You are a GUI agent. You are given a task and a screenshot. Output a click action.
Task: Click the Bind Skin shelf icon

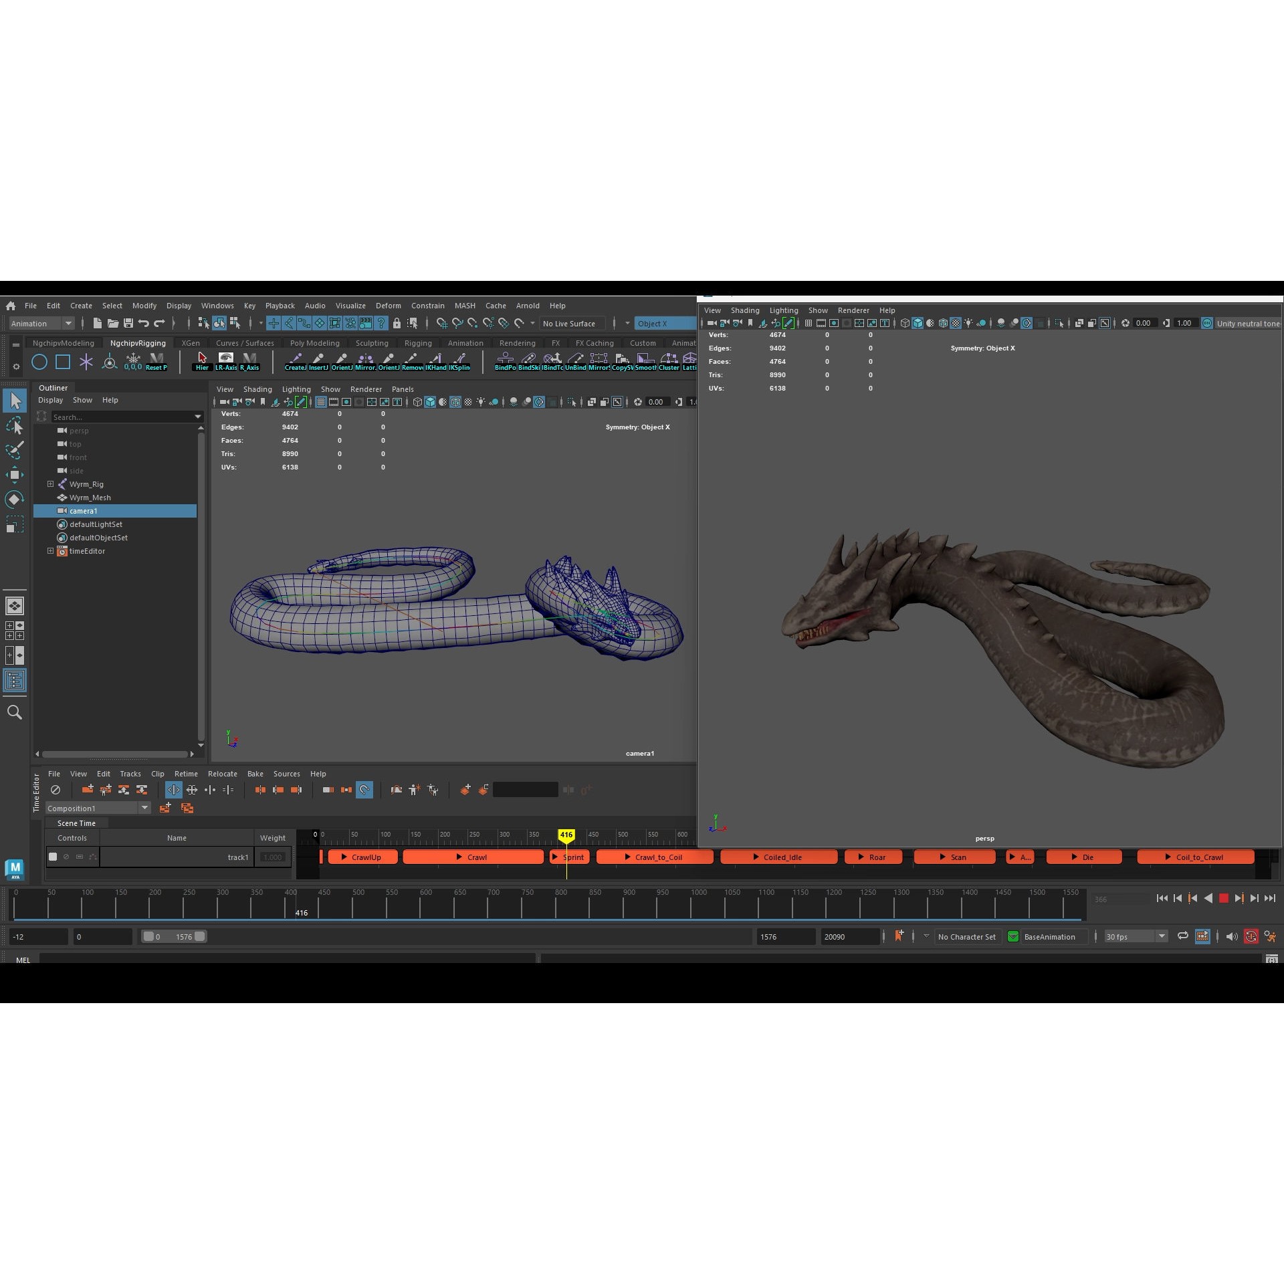[530, 361]
